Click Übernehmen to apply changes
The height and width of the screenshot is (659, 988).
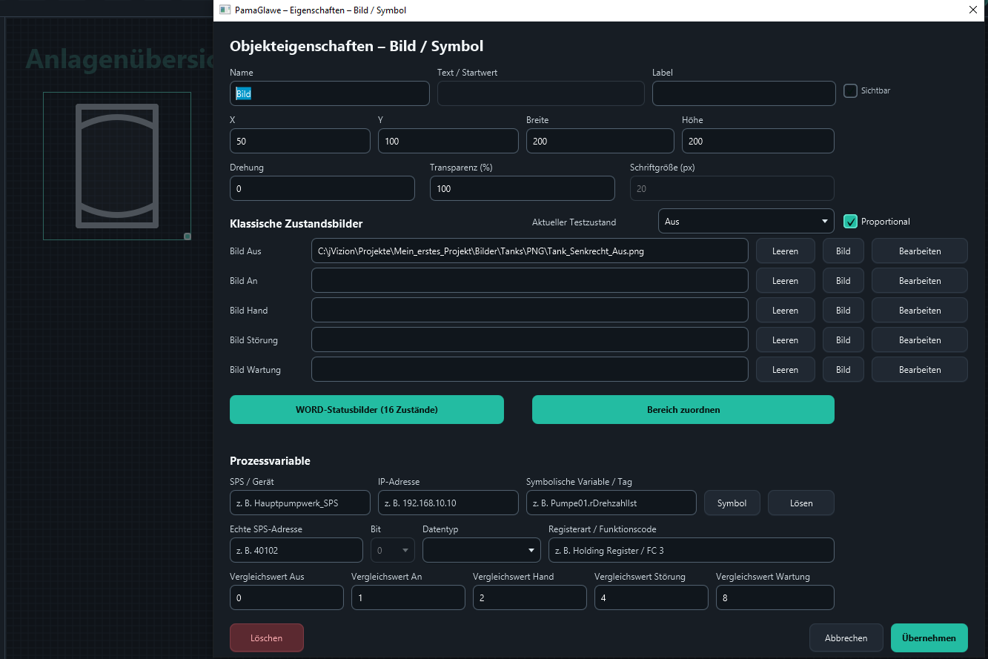click(x=929, y=638)
